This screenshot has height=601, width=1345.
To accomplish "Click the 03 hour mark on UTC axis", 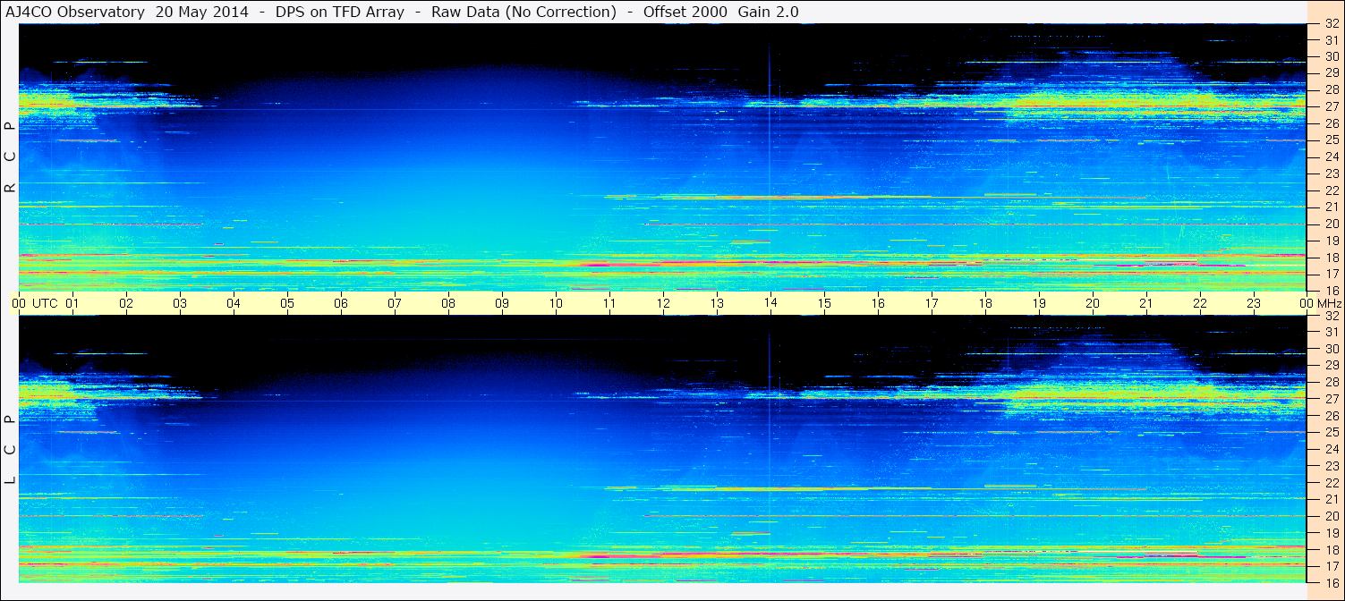I will pos(180,303).
